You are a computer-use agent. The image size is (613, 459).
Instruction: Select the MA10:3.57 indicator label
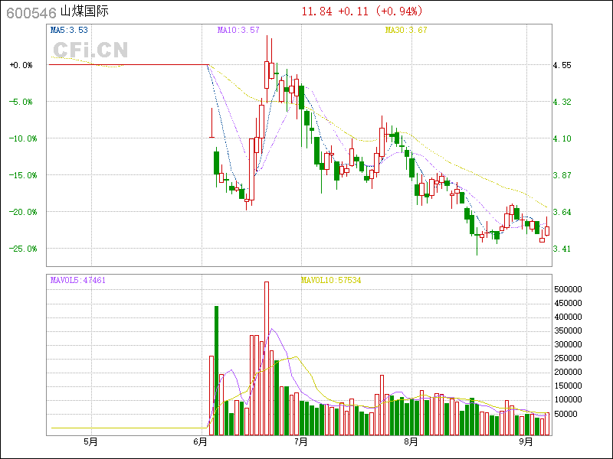[x=238, y=30]
